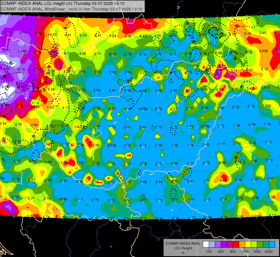Click the wind shear value 5.85

(128, 91)
